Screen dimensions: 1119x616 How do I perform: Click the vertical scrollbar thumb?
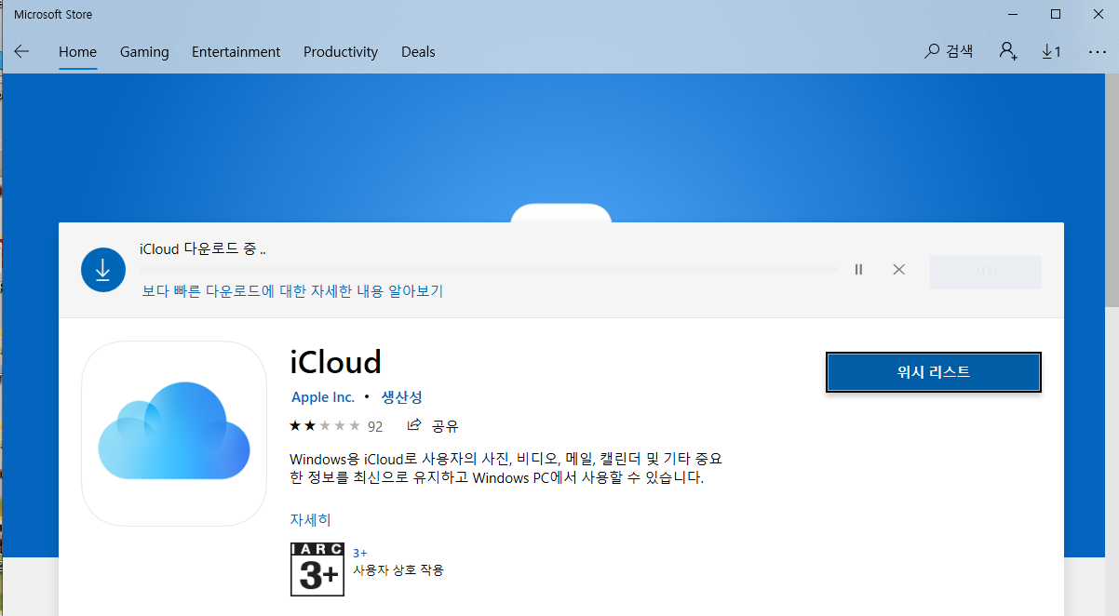click(1112, 191)
